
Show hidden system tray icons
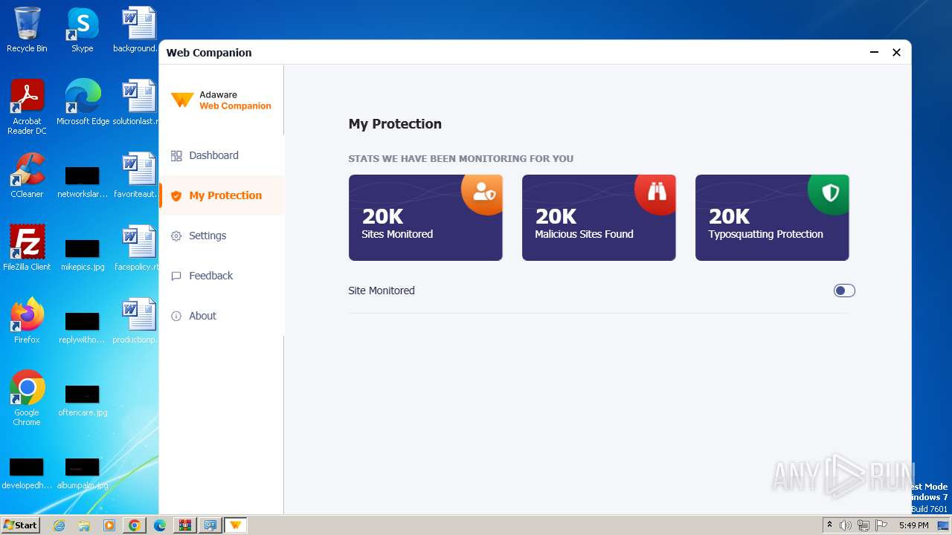tap(829, 525)
